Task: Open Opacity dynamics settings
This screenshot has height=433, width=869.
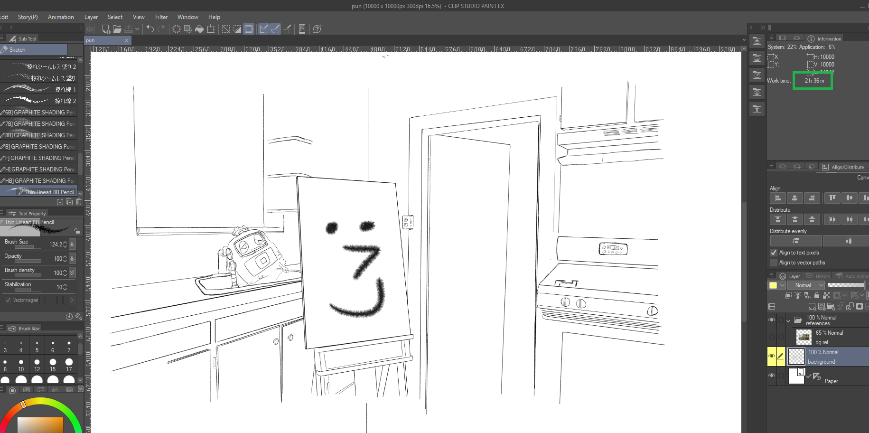Action: tap(72, 258)
